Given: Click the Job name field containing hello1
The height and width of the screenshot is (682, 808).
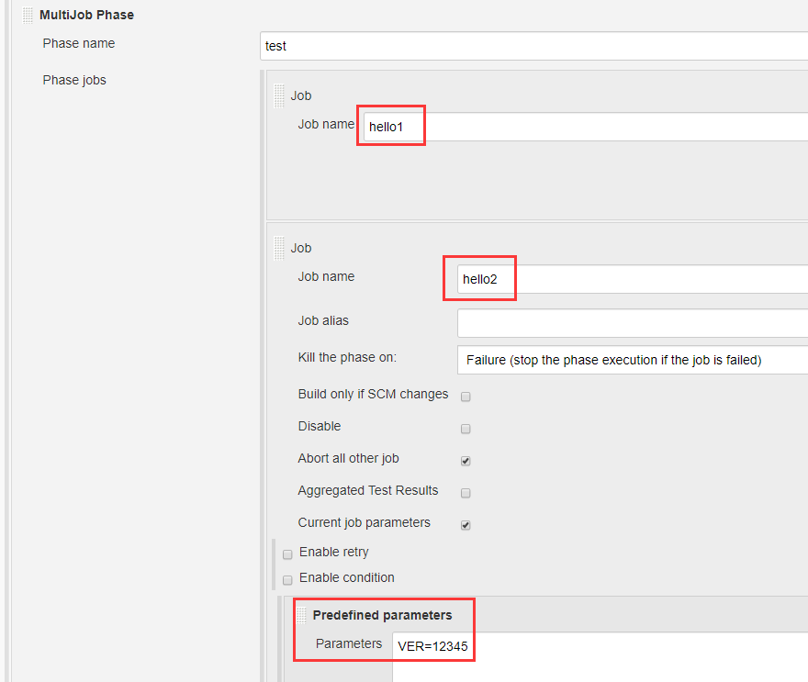Looking at the screenshot, I should point(586,127).
